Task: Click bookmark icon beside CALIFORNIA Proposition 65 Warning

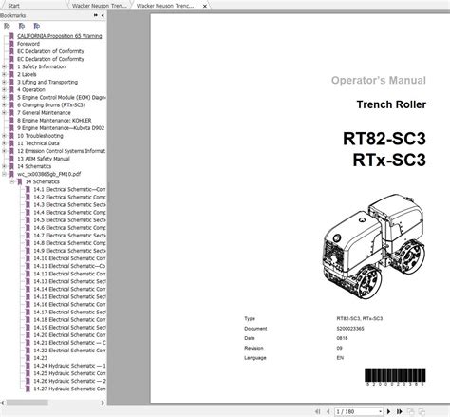Action: [x=11, y=36]
